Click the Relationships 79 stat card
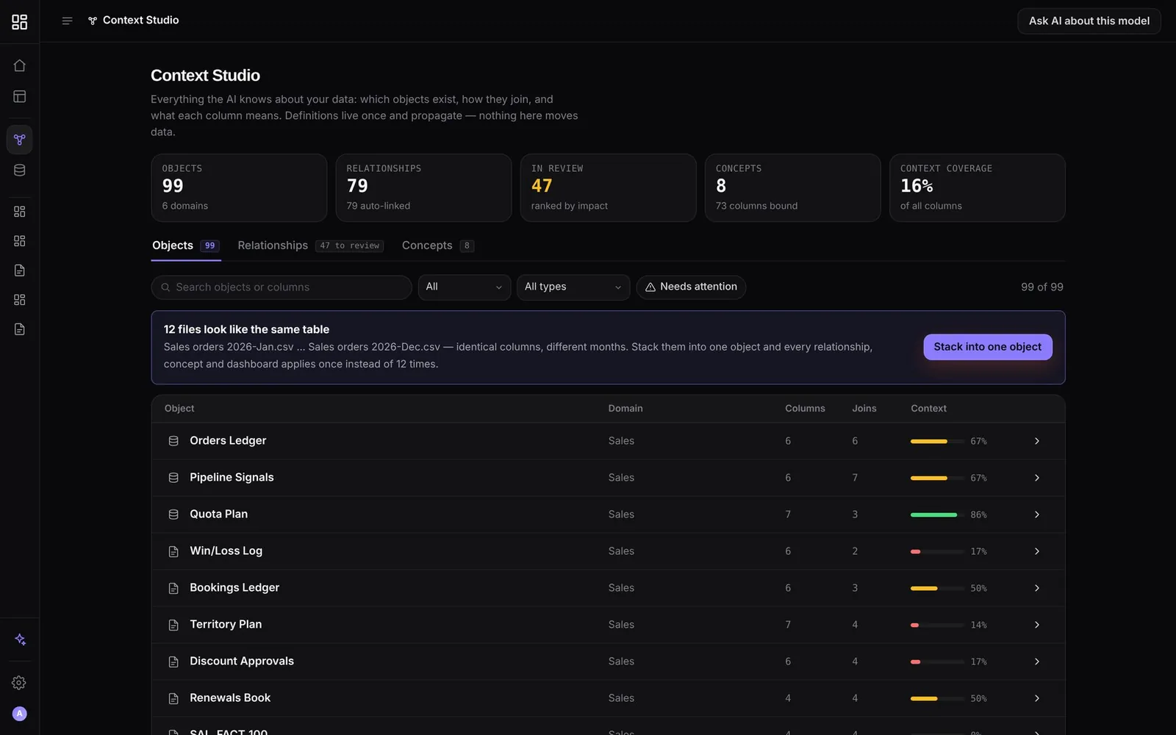The image size is (1176, 735). [423, 187]
